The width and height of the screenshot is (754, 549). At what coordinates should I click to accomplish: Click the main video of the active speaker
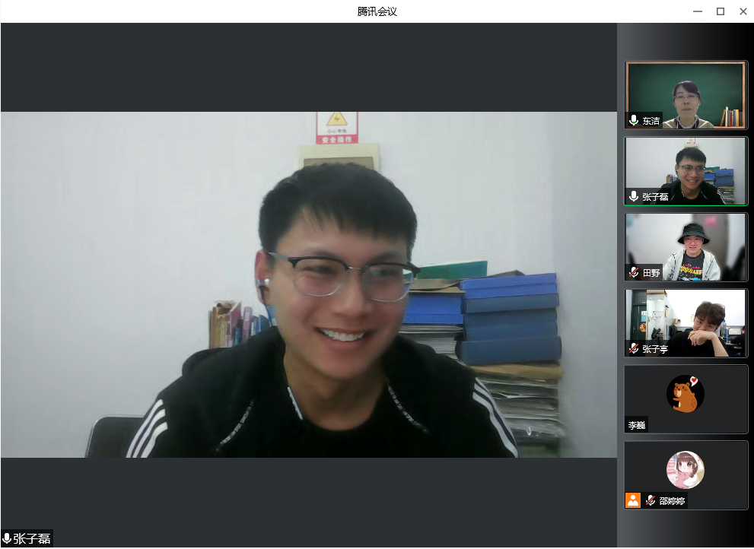[x=308, y=285]
